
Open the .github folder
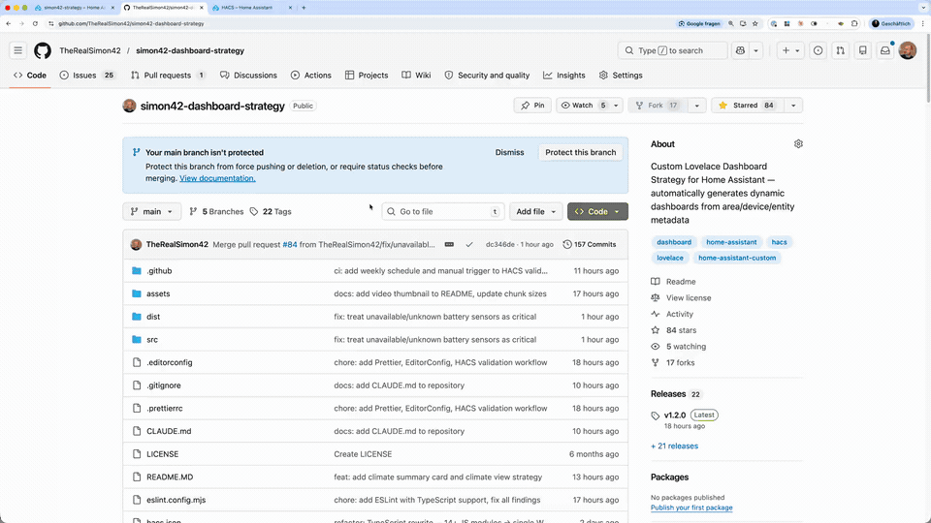point(159,271)
